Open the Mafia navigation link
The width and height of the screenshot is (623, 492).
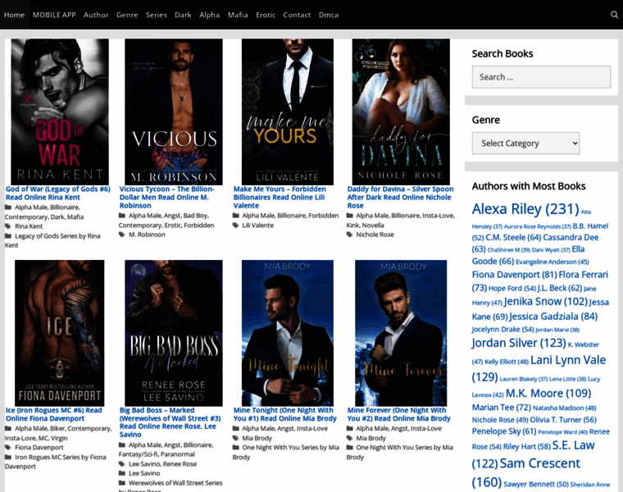tap(238, 15)
